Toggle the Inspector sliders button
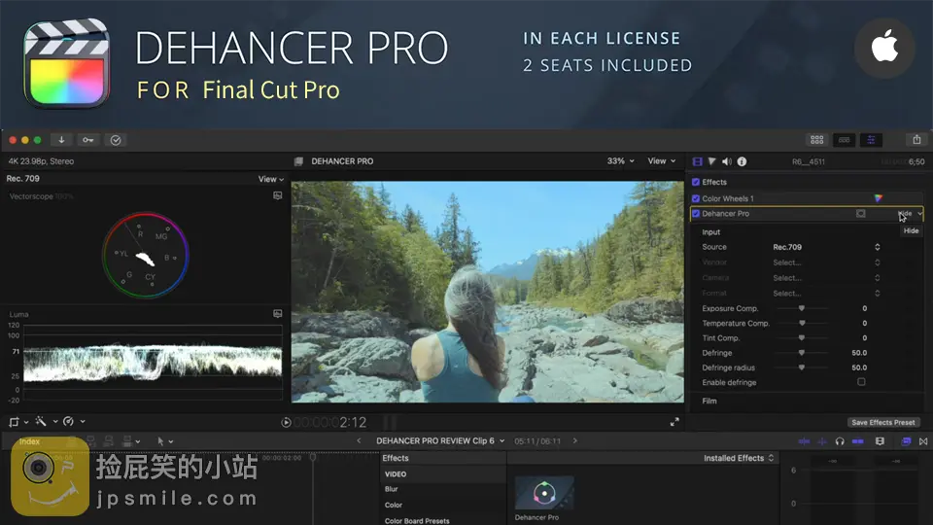 click(871, 140)
